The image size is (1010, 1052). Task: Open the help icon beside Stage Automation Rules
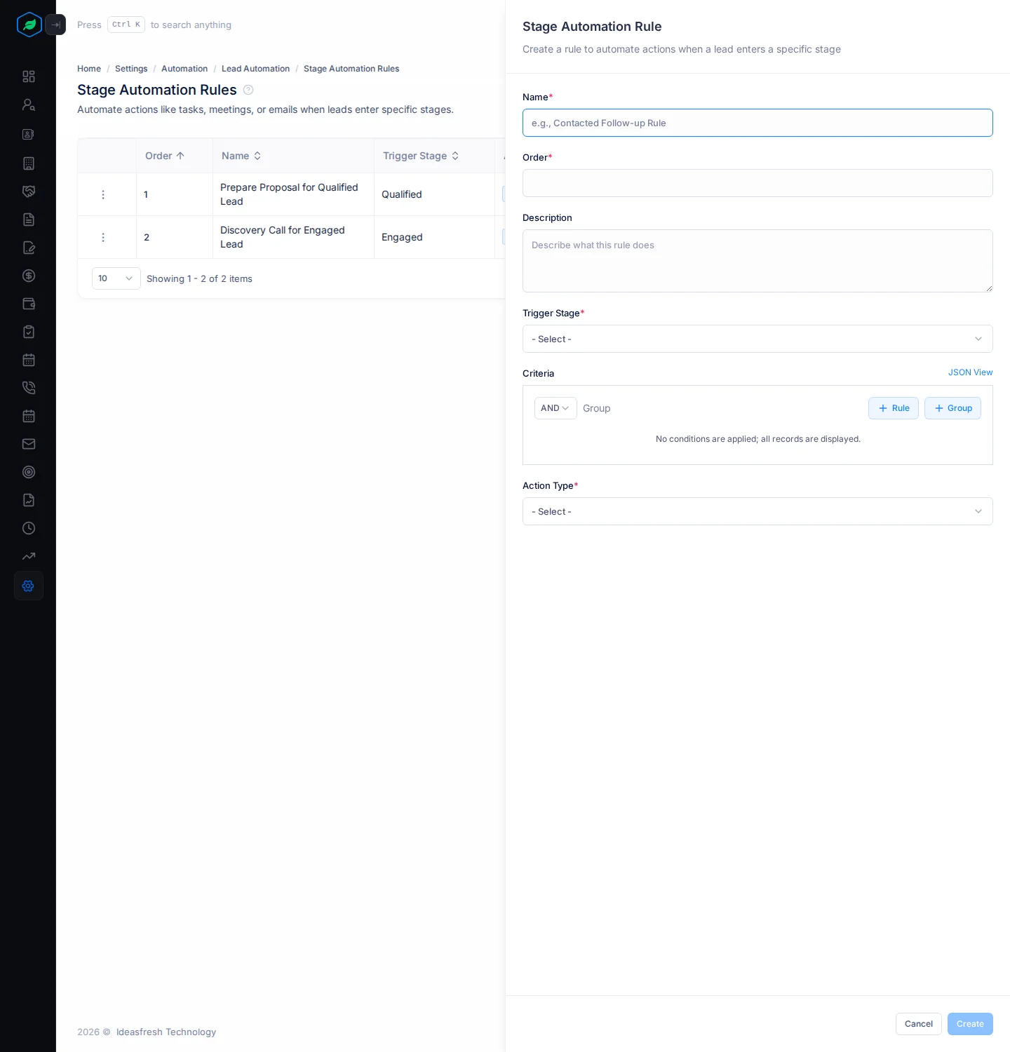(x=248, y=90)
